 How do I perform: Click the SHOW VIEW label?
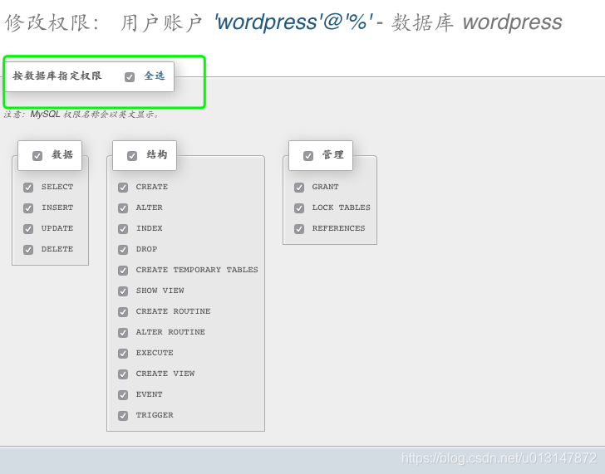click(160, 291)
